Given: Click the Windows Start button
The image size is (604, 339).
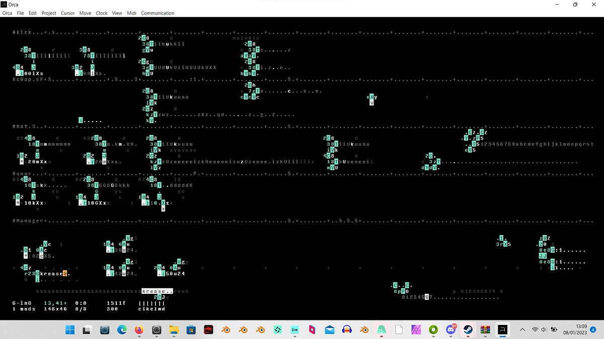Looking at the screenshot, I should (70, 330).
